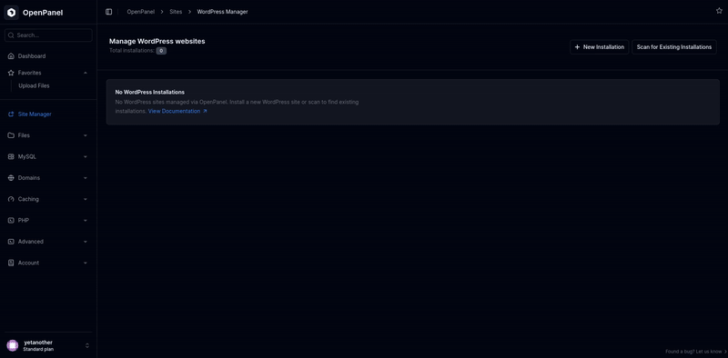Click the Domains globe icon
Image resolution: width=728 pixels, height=358 pixels.
11,178
